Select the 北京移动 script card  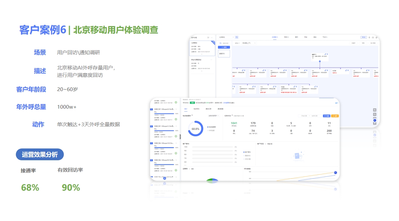(202, 48)
